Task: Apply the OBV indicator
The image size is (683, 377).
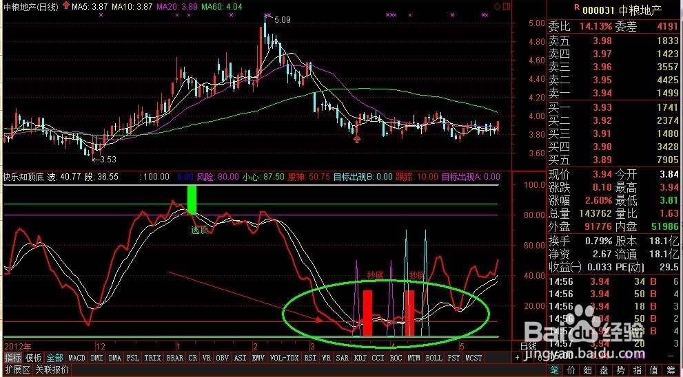Action: tap(222, 358)
